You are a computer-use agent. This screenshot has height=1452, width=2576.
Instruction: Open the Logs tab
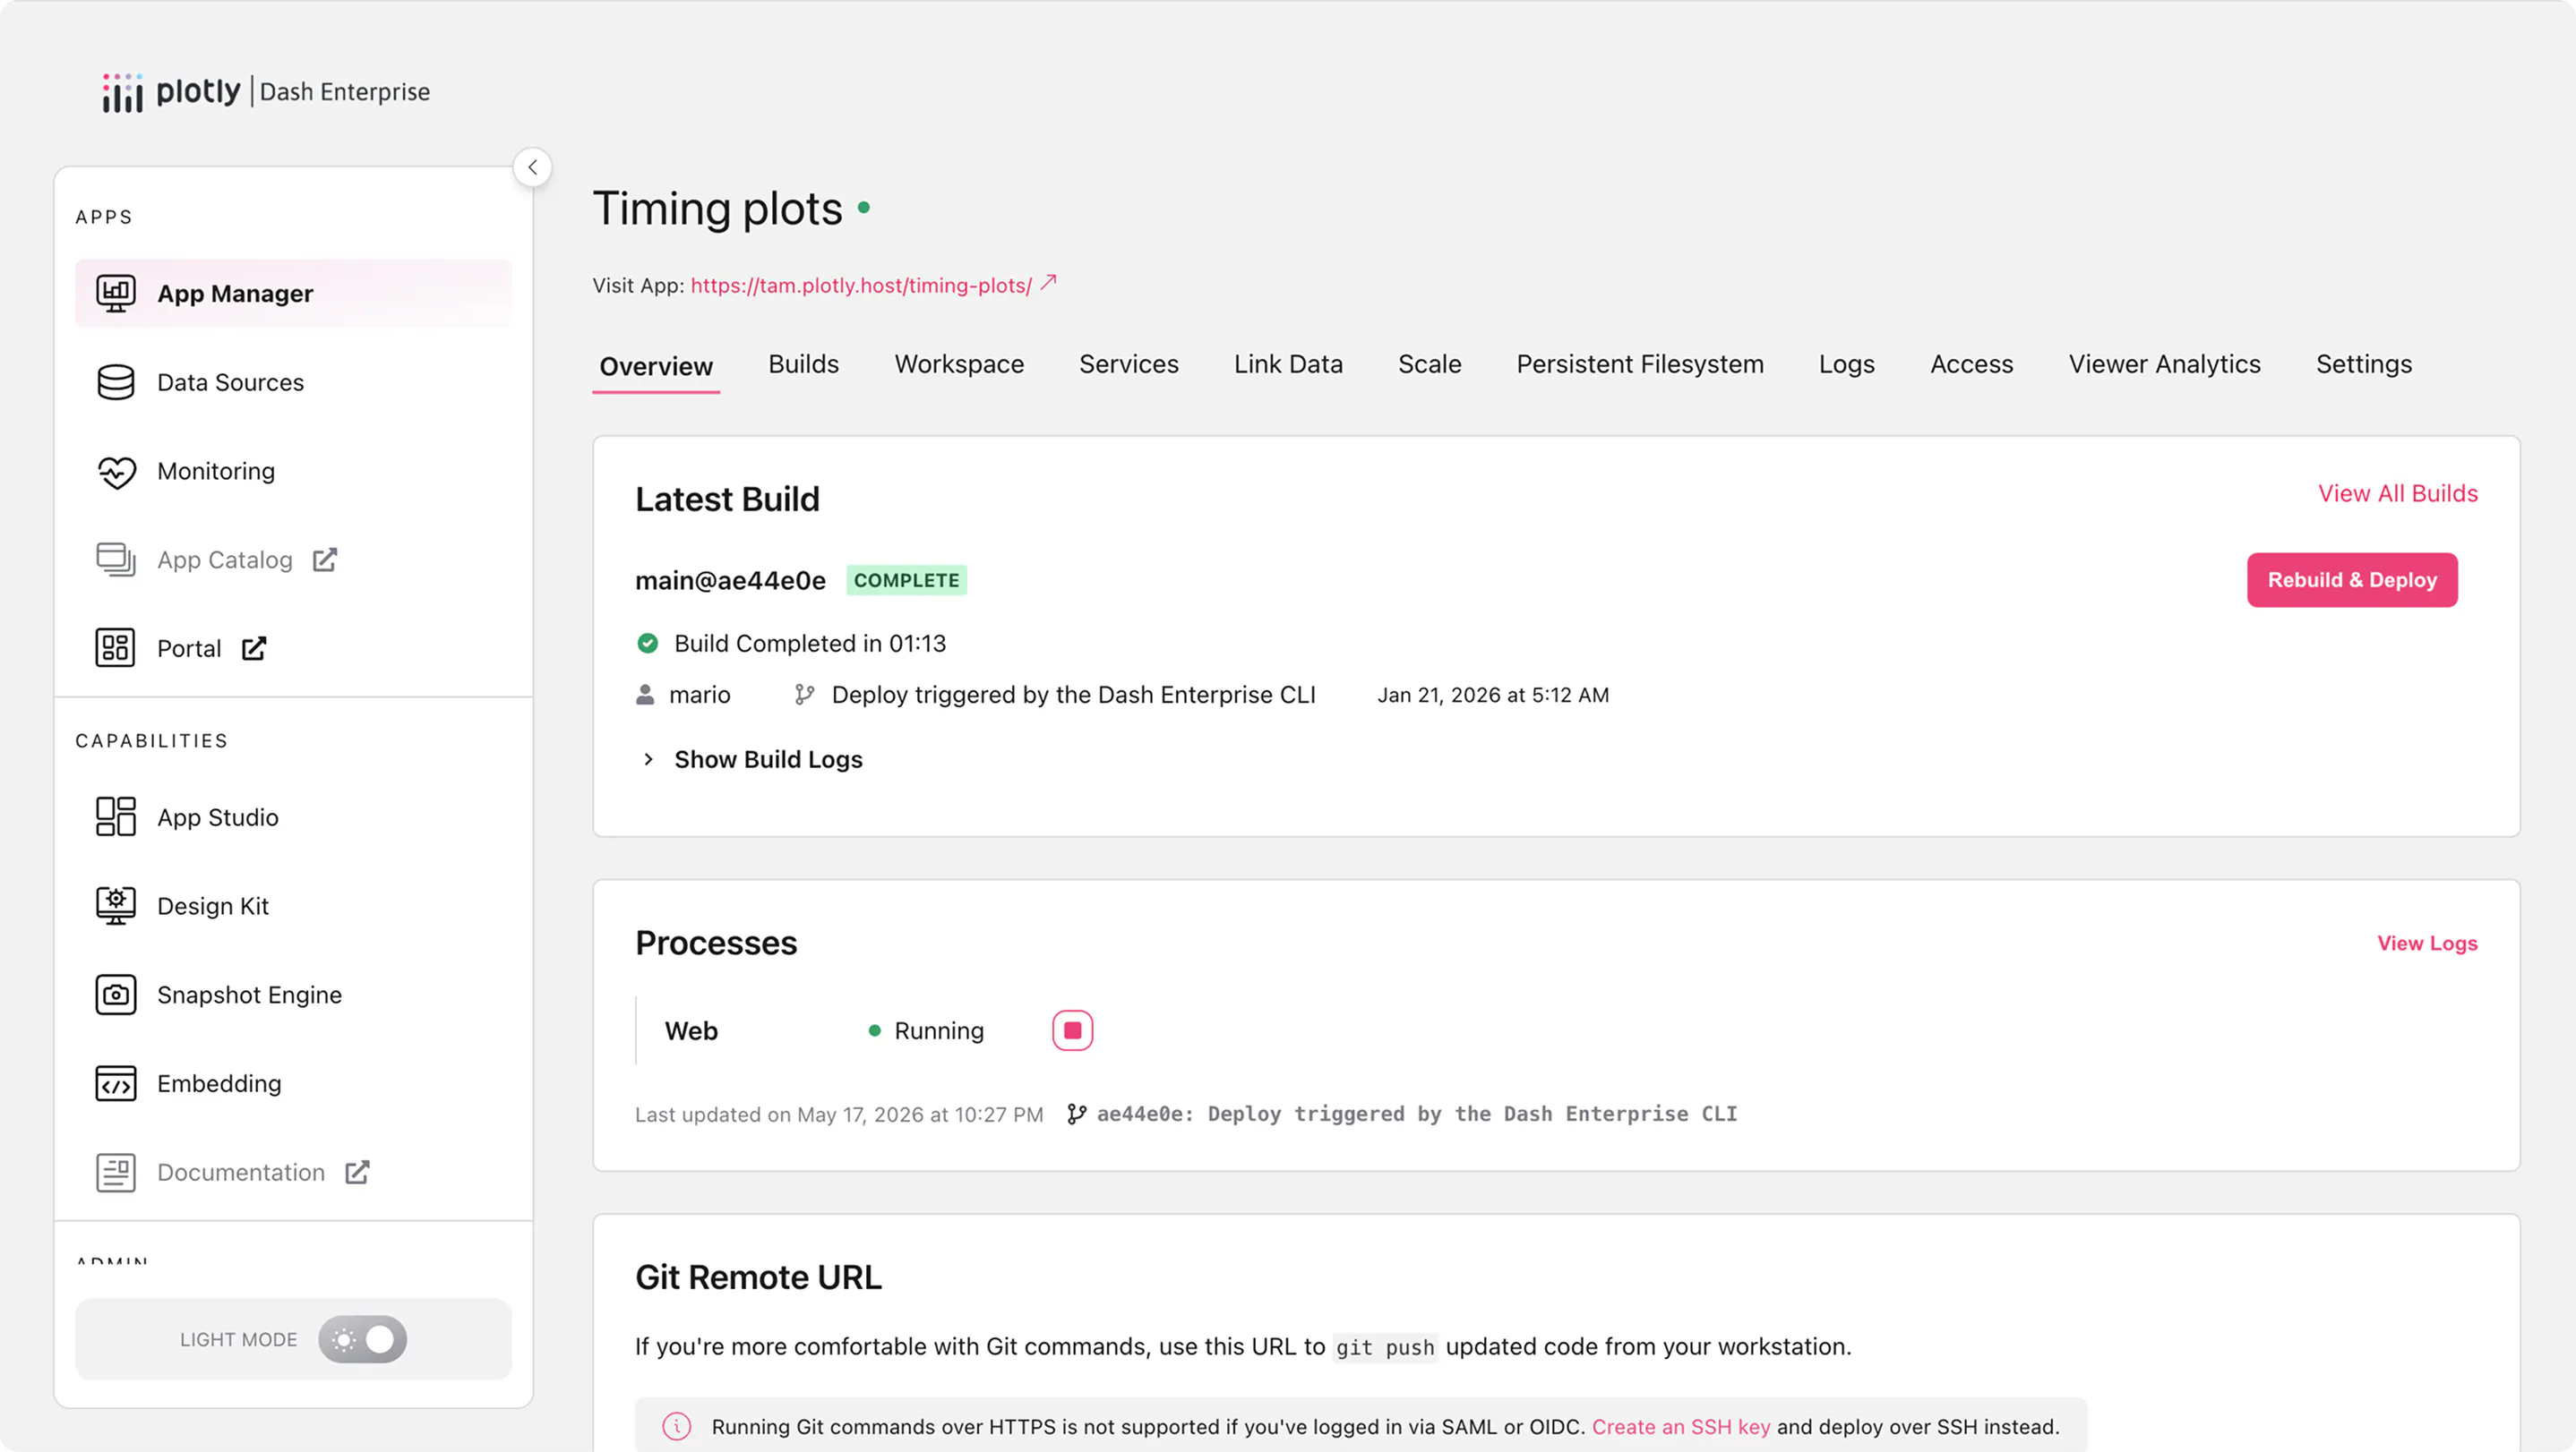[1846, 363]
